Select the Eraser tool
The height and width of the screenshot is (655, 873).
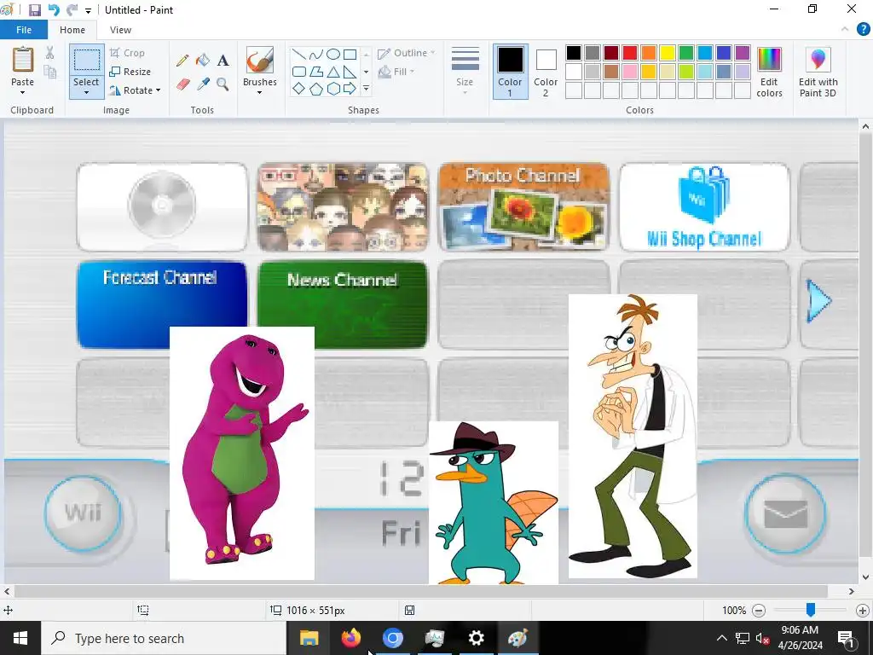point(182,84)
